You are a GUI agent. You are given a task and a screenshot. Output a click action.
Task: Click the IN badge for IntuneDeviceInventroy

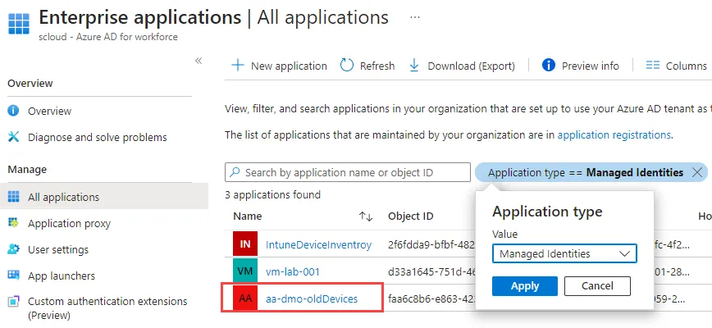point(245,244)
